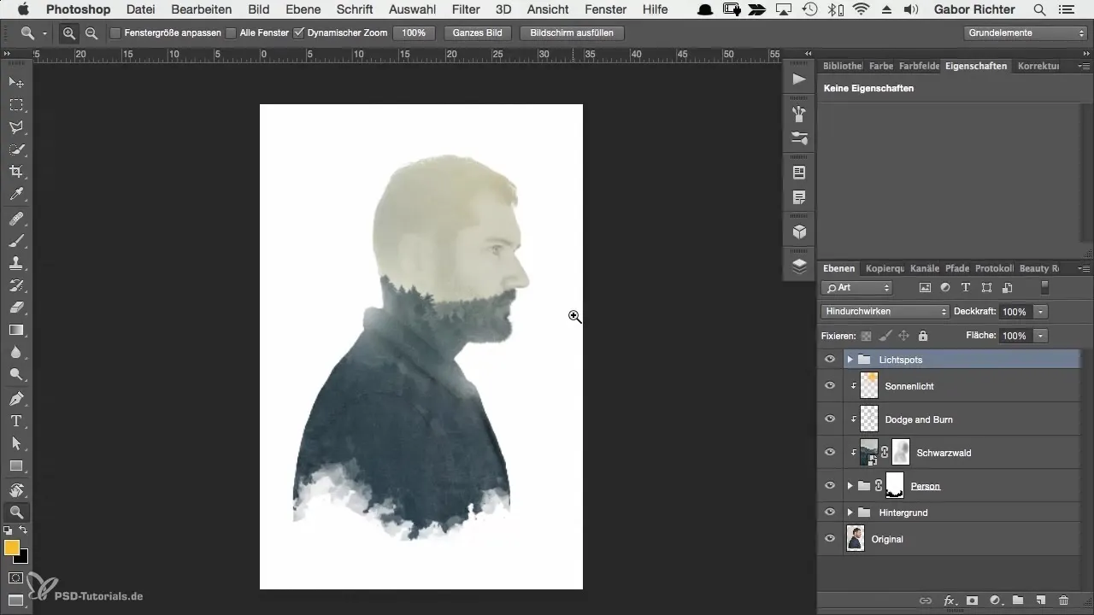Select the Brush tool
Viewport: 1094px width, 615px height.
[16, 241]
